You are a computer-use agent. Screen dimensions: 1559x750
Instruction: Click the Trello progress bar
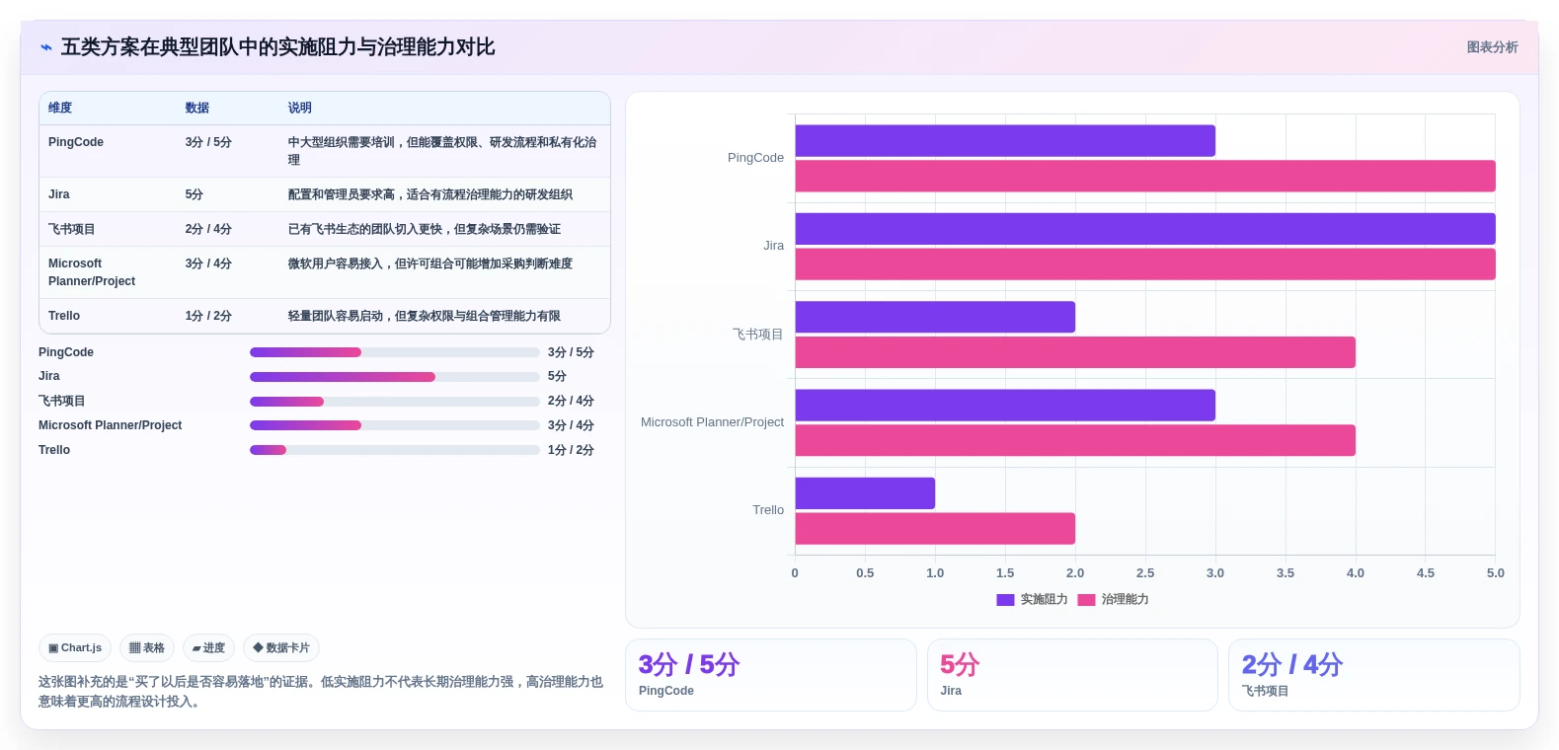395,450
